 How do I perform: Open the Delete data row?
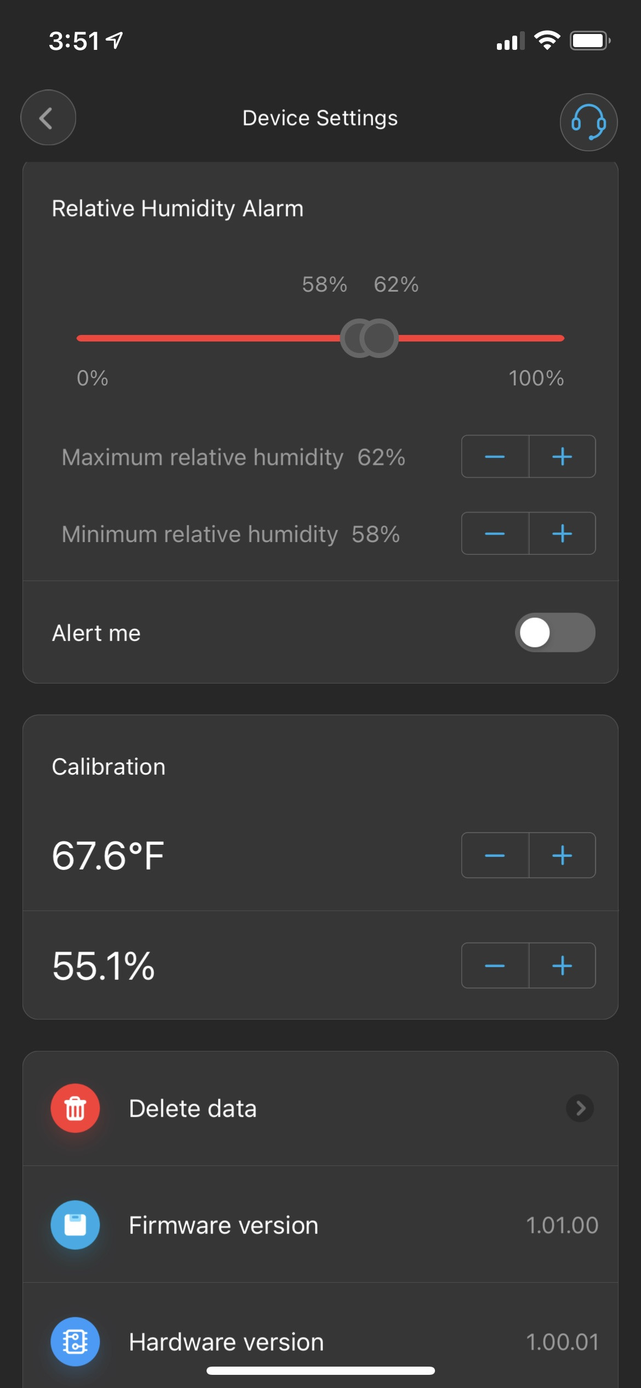(x=321, y=1108)
